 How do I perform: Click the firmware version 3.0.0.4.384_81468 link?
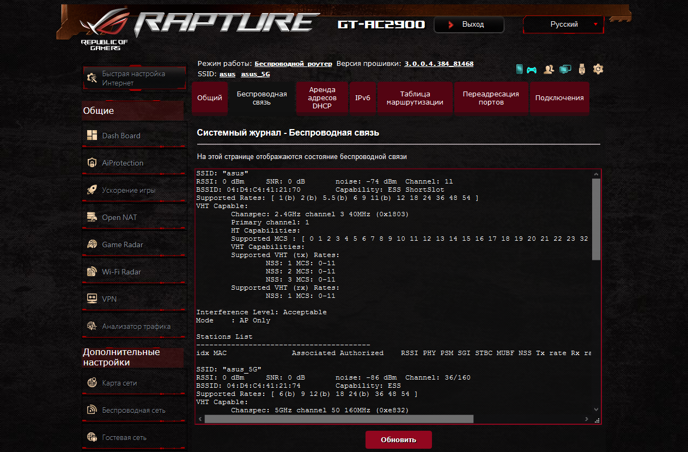point(439,64)
